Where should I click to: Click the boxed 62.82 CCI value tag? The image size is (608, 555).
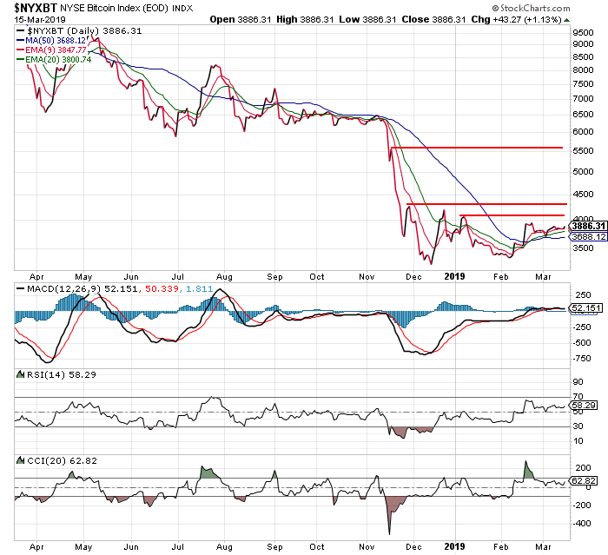[584, 480]
